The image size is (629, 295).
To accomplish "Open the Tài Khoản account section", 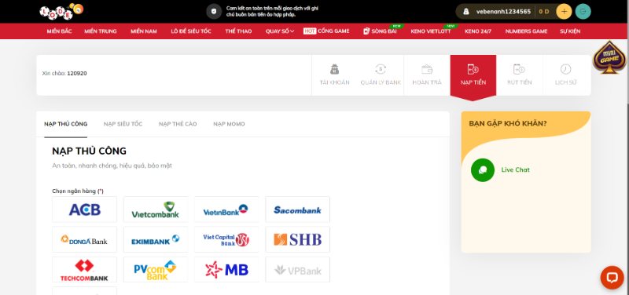I will pyautogui.click(x=335, y=75).
